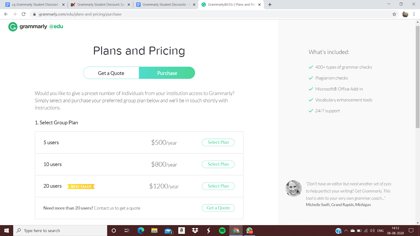This screenshot has width=420, height=236.
Task: Open Dropbox from the taskbar
Action: coord(195,230)
